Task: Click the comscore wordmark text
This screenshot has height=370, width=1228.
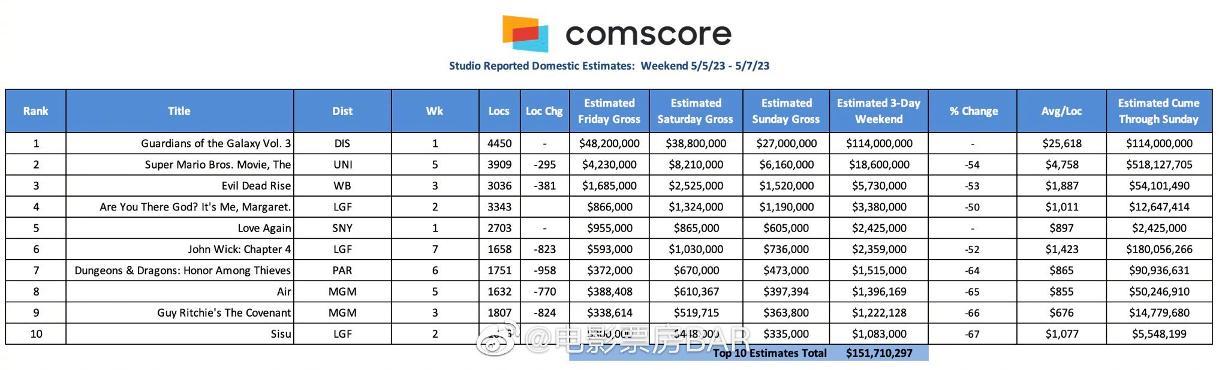Action: [648, 35]
